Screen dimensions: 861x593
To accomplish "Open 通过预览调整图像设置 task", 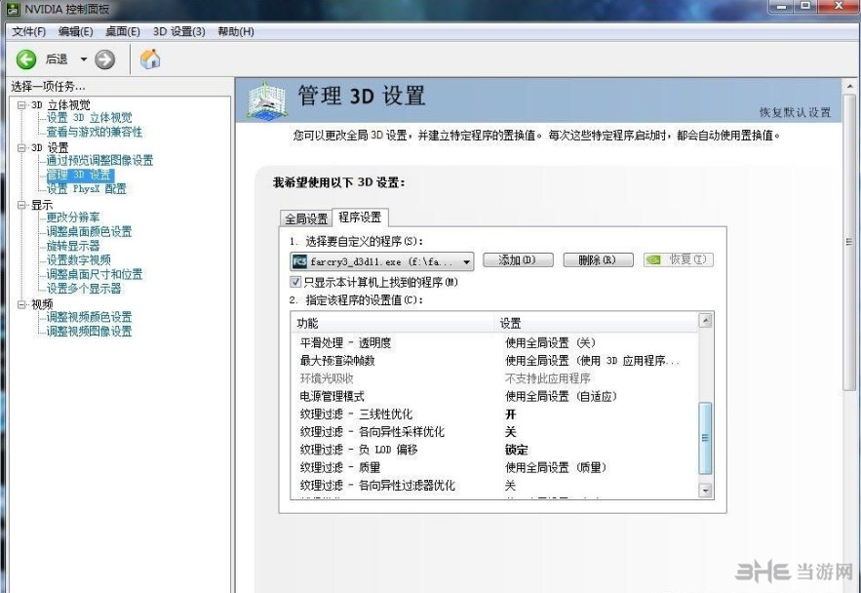I will click(99, 160).
